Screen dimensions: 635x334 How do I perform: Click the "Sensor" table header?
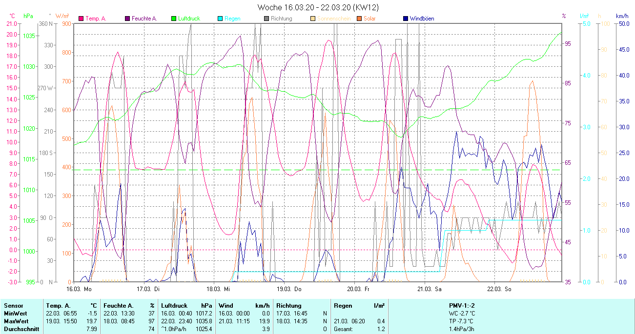pos(13,306)
